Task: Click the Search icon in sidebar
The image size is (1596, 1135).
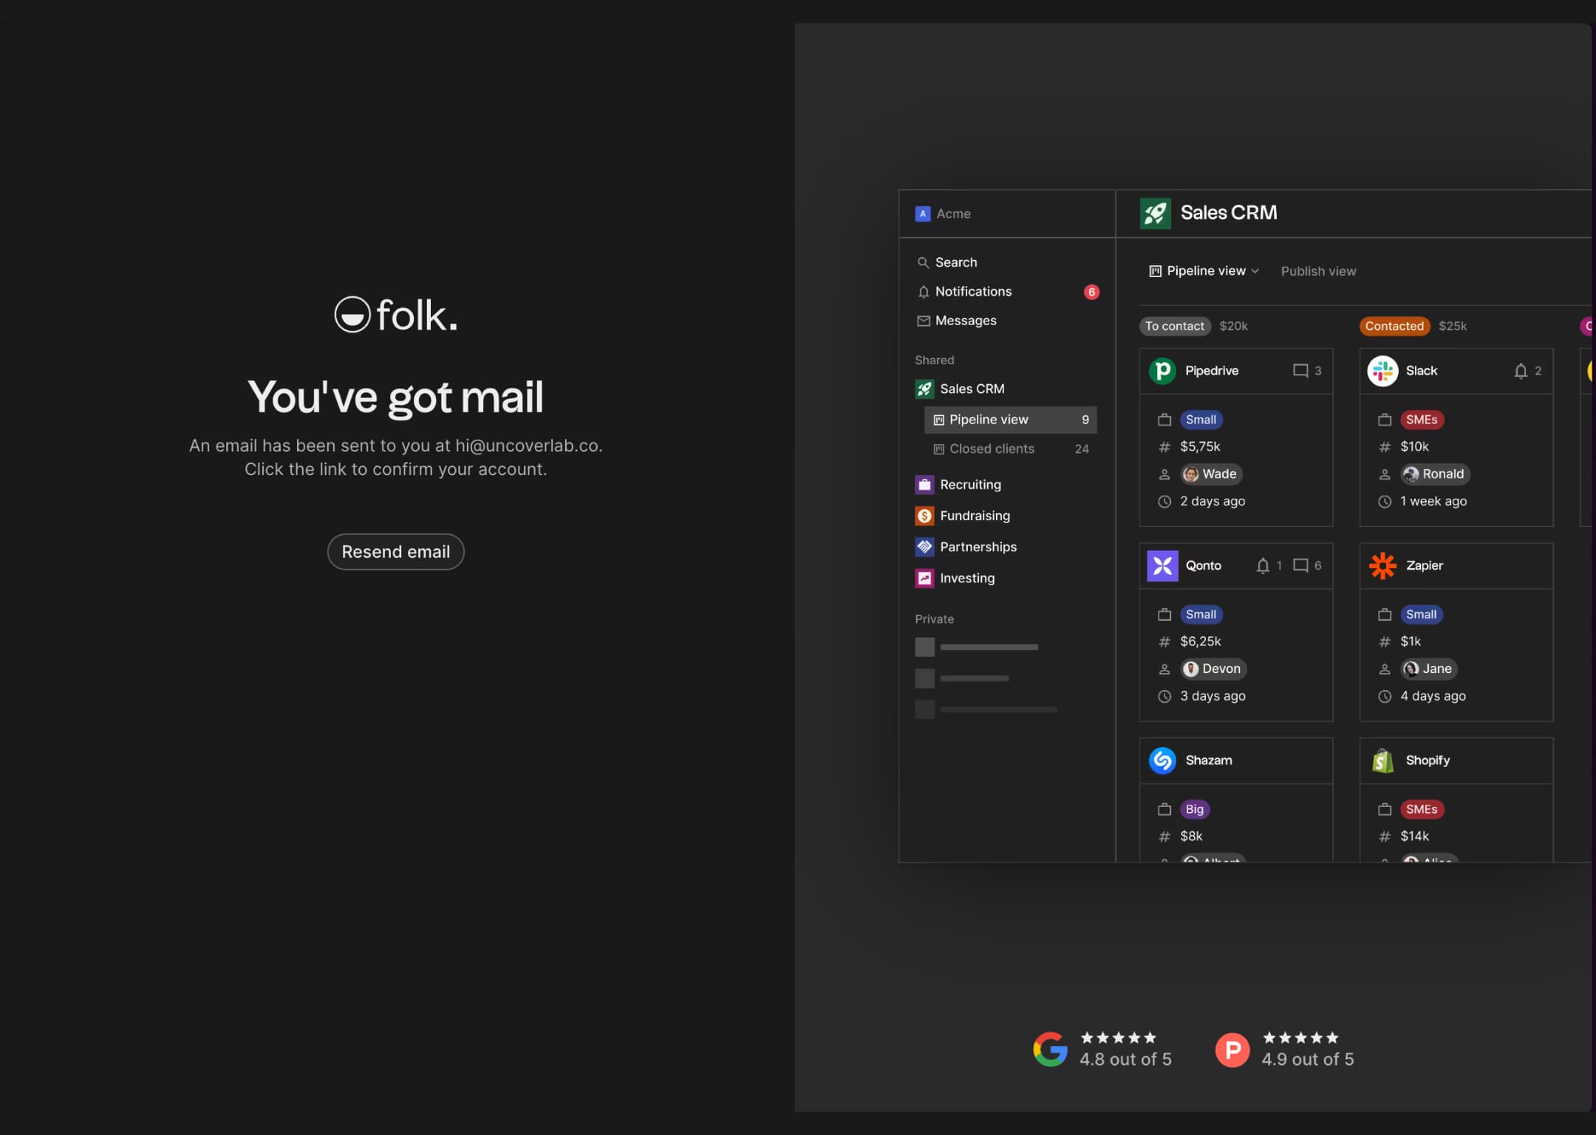Action: (x=923, y=262)
